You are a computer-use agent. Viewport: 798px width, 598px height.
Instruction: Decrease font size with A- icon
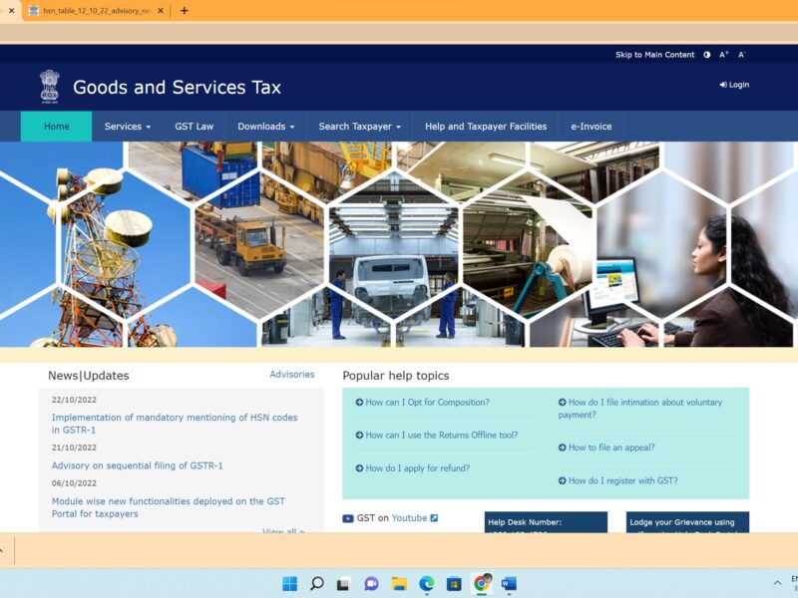741,55
